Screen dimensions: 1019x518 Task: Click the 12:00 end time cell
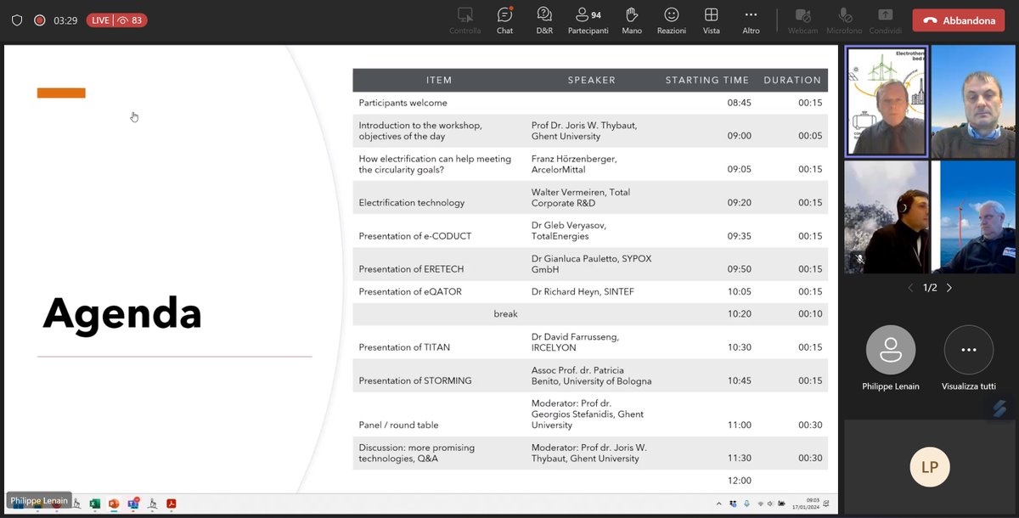pos(740,481)
